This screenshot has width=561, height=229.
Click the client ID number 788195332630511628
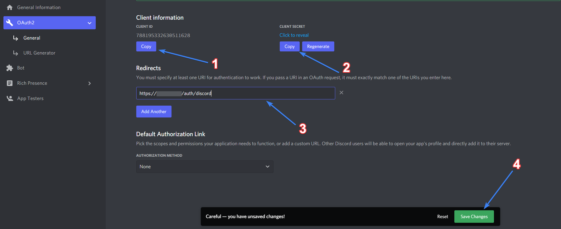[x=163, y=36]
